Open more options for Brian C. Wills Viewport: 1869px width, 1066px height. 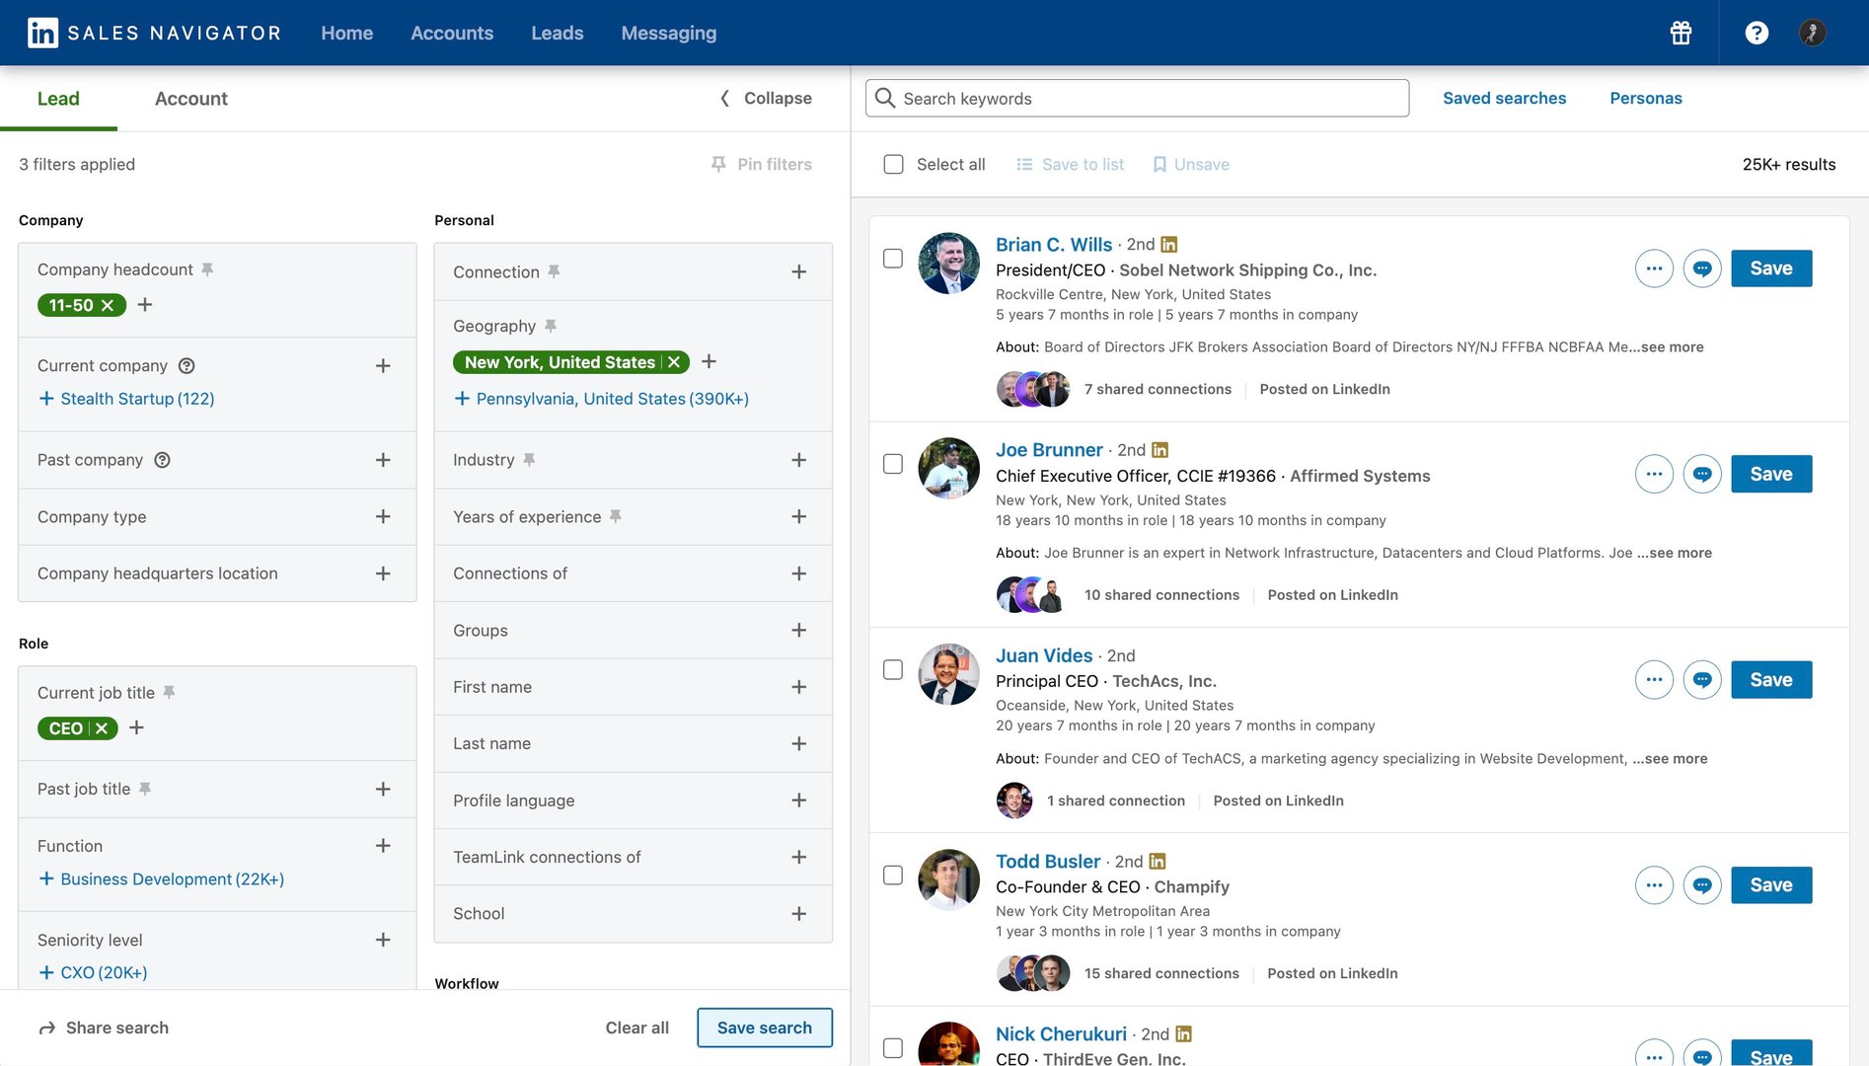(x=1654, y=268)
